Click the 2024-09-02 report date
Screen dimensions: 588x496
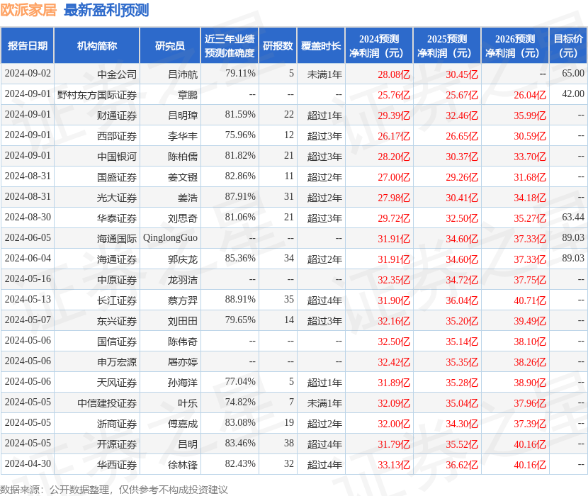click(28, 73)
